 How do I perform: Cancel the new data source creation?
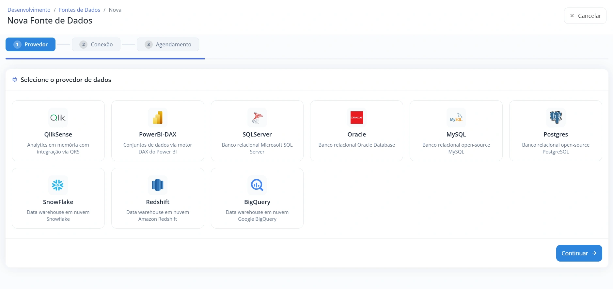point(585,16)
